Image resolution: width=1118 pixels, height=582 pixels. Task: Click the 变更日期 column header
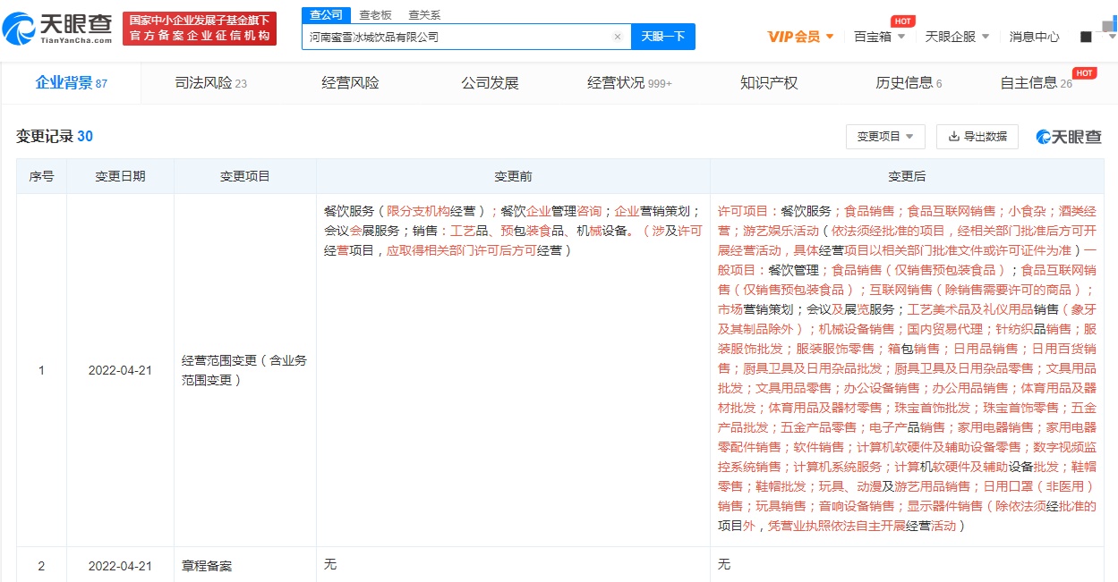[x=120, y=177]
